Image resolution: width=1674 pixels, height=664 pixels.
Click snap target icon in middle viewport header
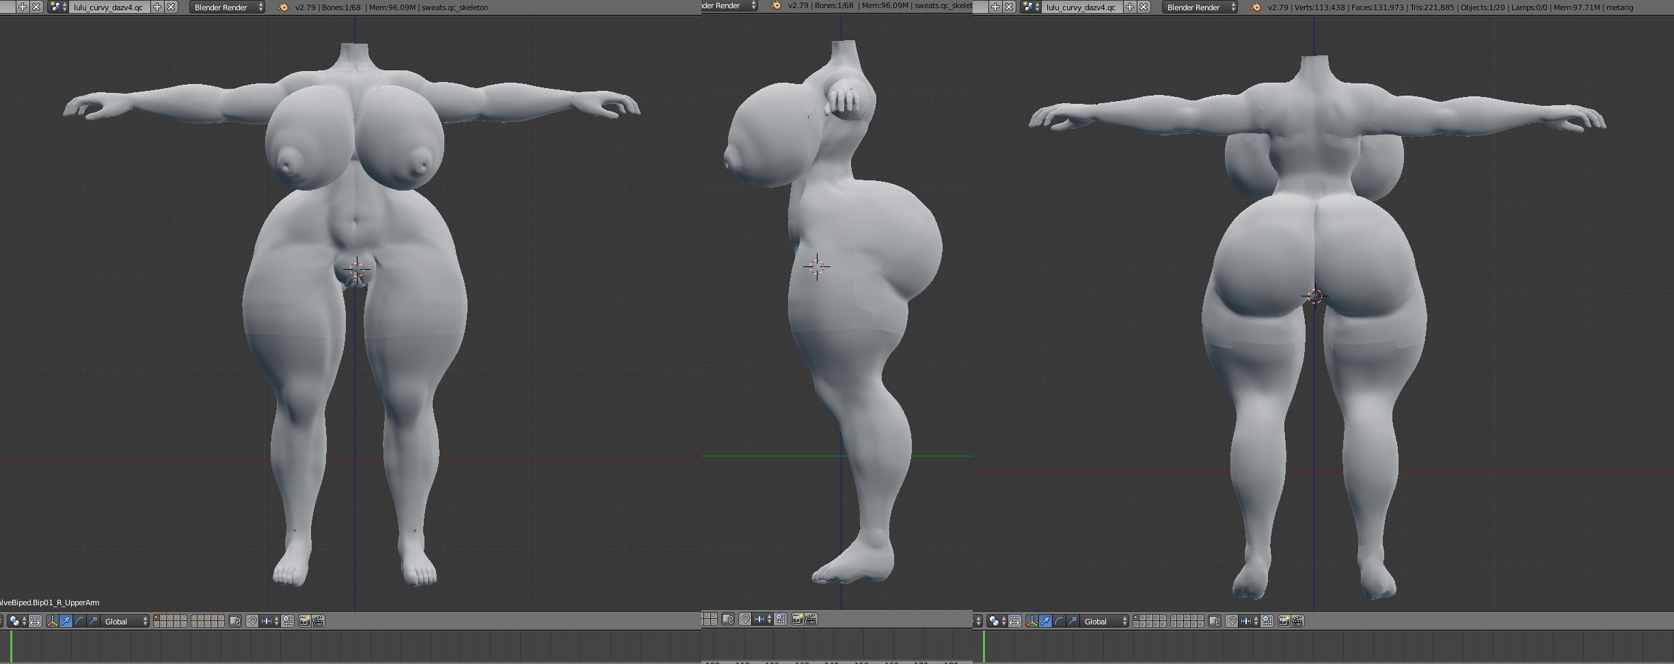coord(780,620)
